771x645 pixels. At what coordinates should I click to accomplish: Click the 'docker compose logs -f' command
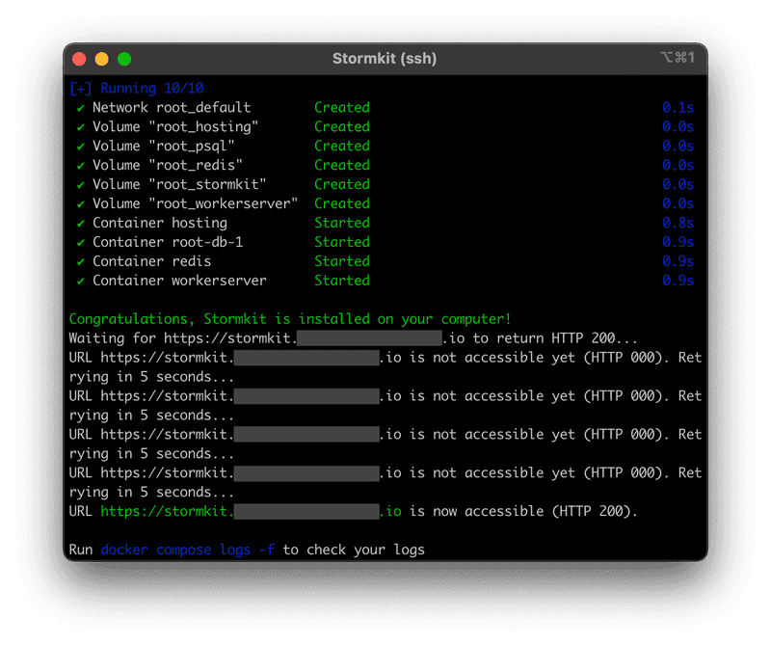tap(188, 551)
